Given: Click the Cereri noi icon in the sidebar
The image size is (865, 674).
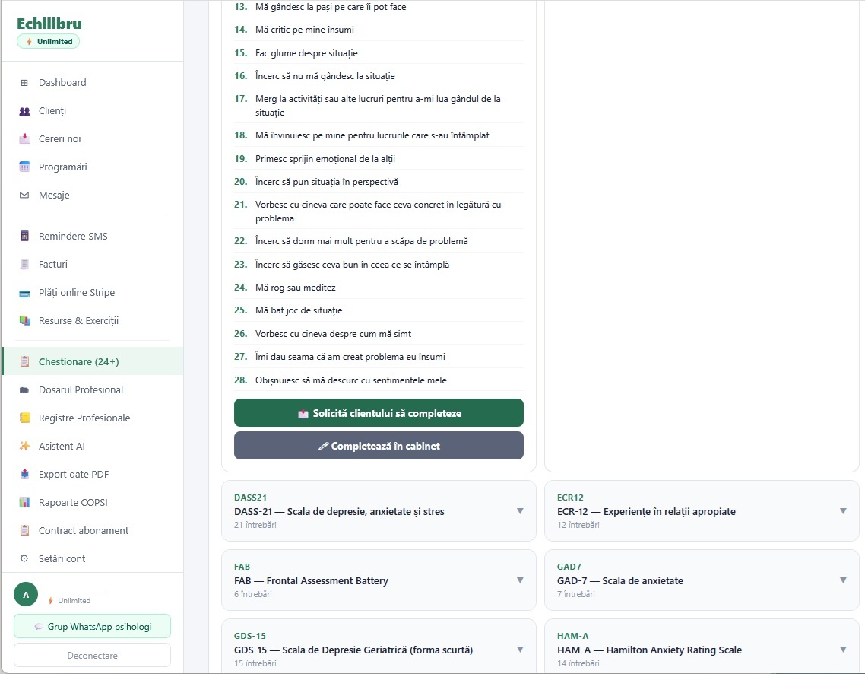Looking at the screenshot, I should (24, 138).
